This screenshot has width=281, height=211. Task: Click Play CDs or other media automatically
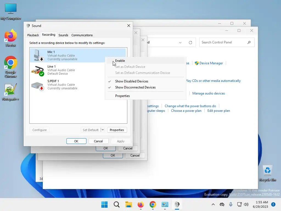213,81
